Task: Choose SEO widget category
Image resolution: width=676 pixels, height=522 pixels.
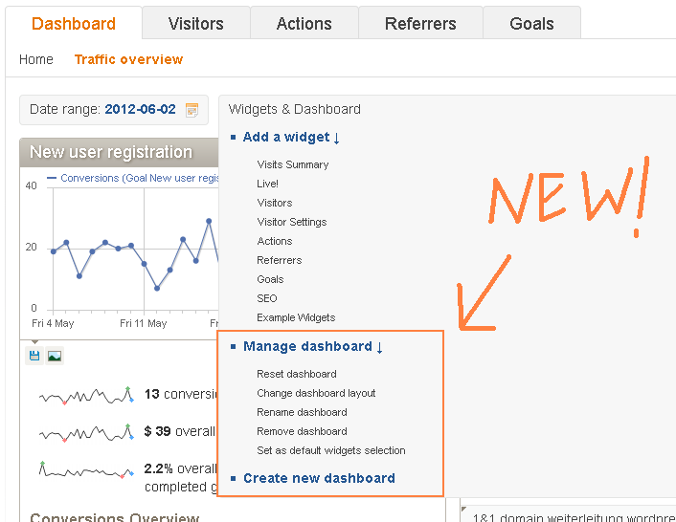Action: coord(267,298)
